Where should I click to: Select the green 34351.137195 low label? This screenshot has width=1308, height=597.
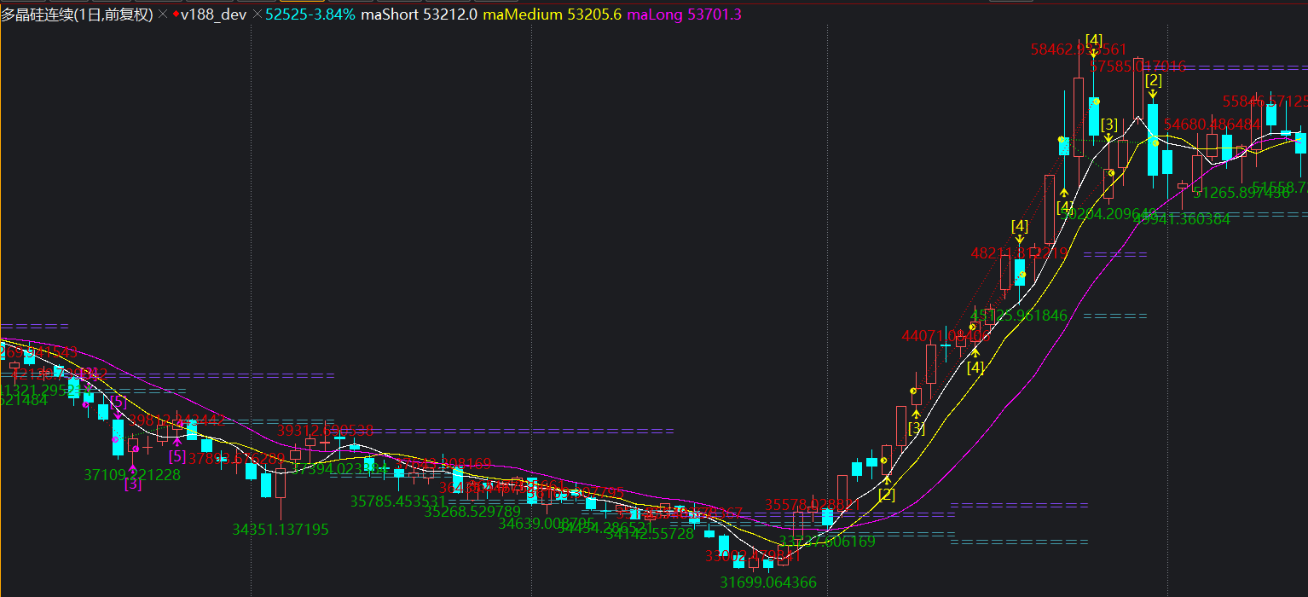tap(280, 530)
